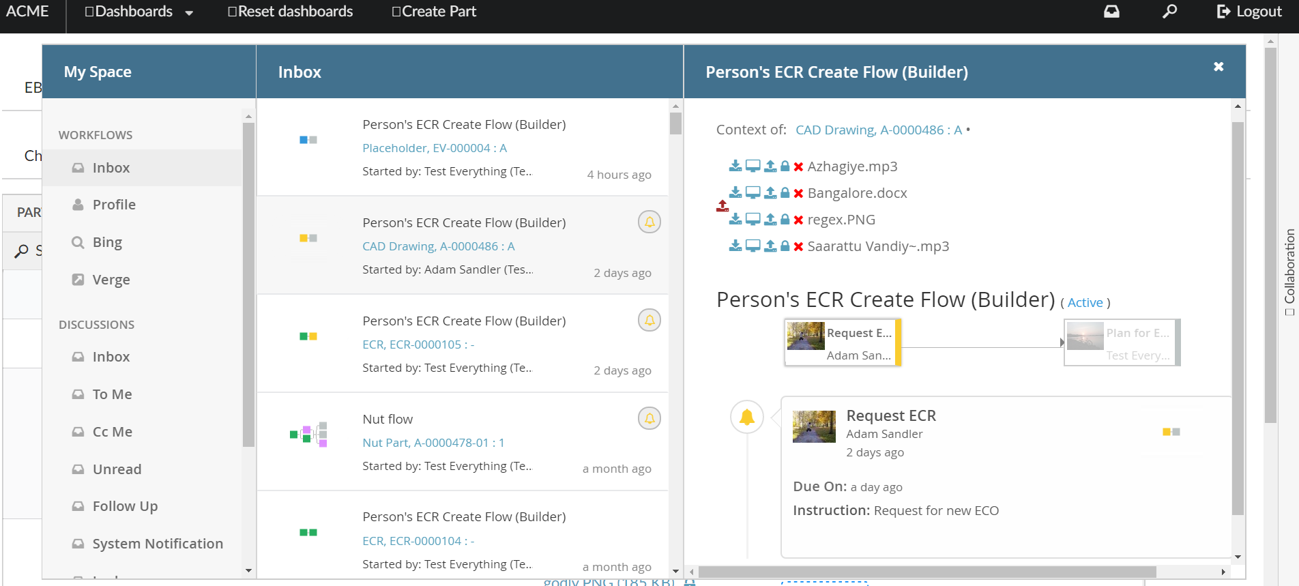Open the CAD Drawing, A-0000486 : A context link
1299x586 pixels.
click(x=878, y=130)
